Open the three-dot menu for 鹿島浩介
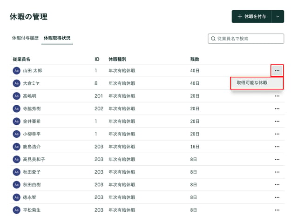291x216 pixels. 277,147
